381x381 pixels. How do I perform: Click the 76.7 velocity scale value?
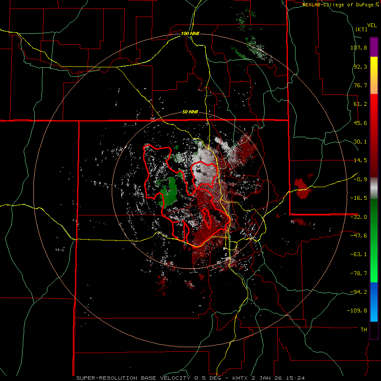pyautogui.click(x=360, y=85)
